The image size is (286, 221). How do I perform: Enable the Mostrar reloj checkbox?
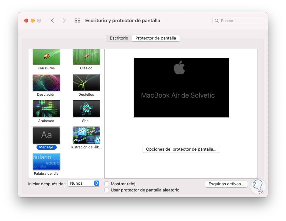(x=107, y=184)
